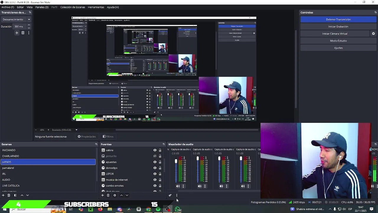
Task: Open Spotify from the taskbar
Action: tap(158, 209)
